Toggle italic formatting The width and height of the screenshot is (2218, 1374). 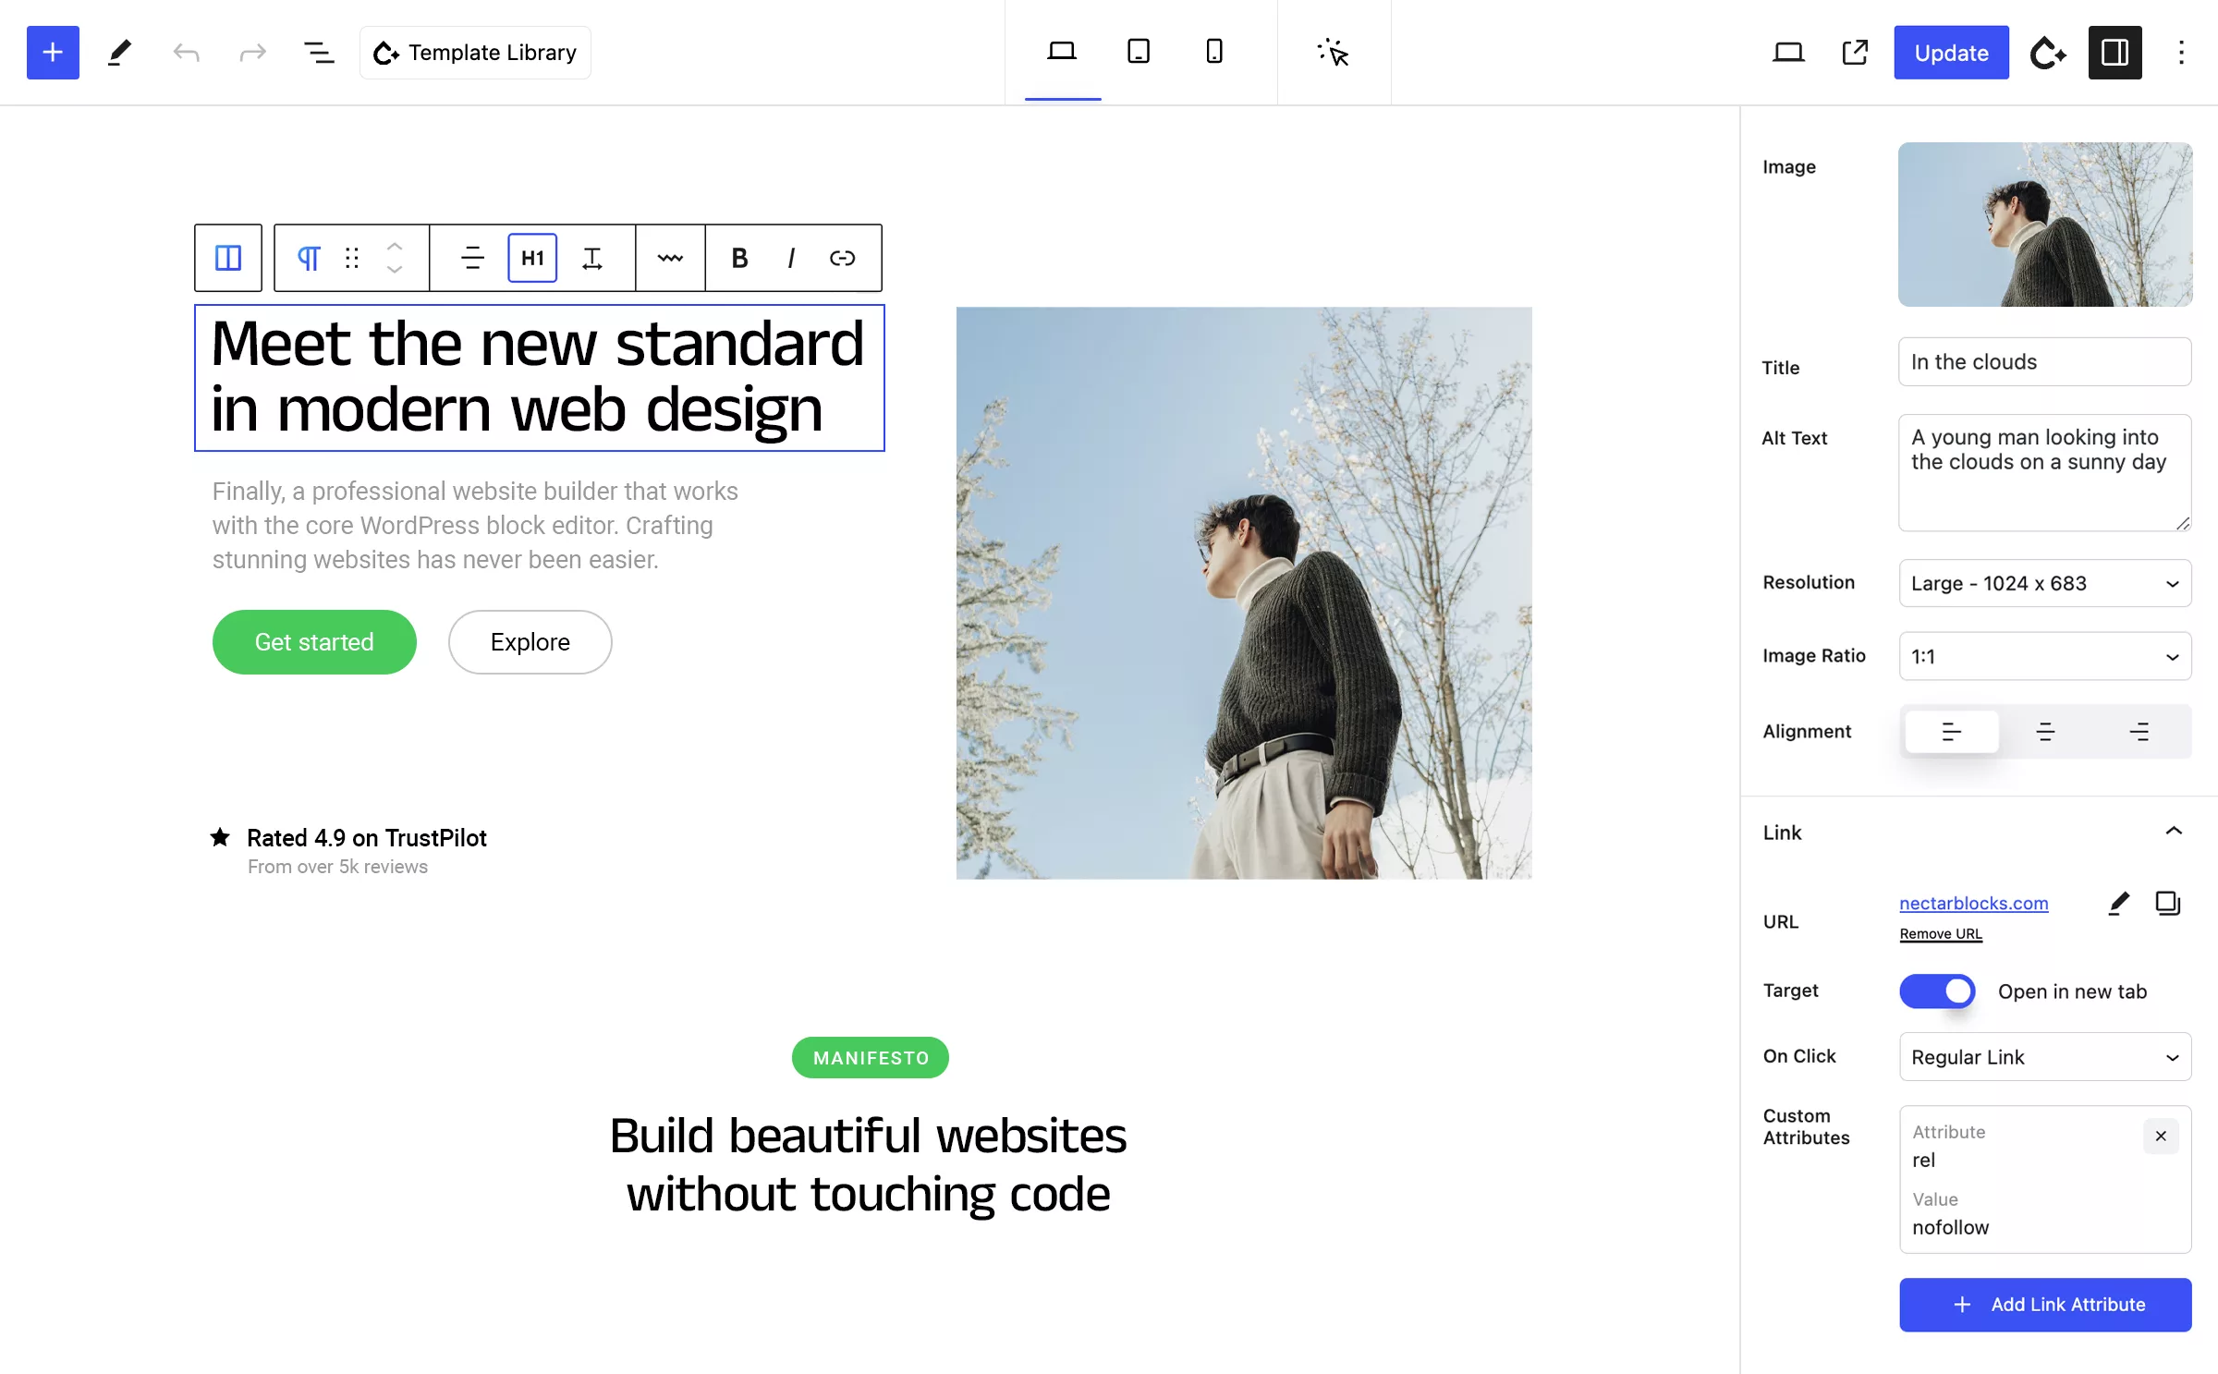790,258
